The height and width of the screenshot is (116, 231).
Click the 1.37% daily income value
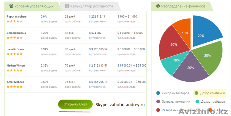pyautogui.click(x=44, y=33)
